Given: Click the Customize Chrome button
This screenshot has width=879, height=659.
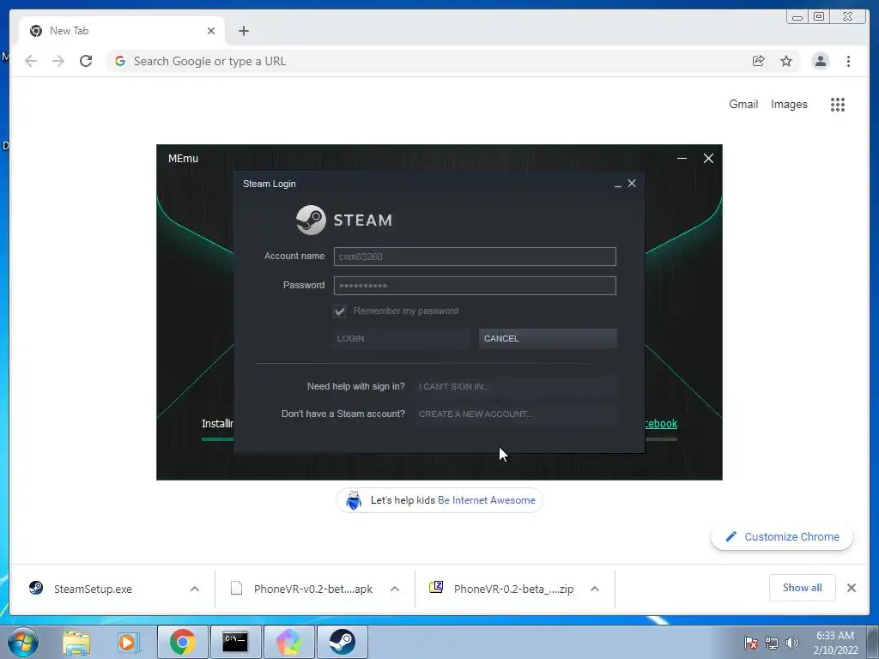Looking at the screenshot, I should (782, 537).
